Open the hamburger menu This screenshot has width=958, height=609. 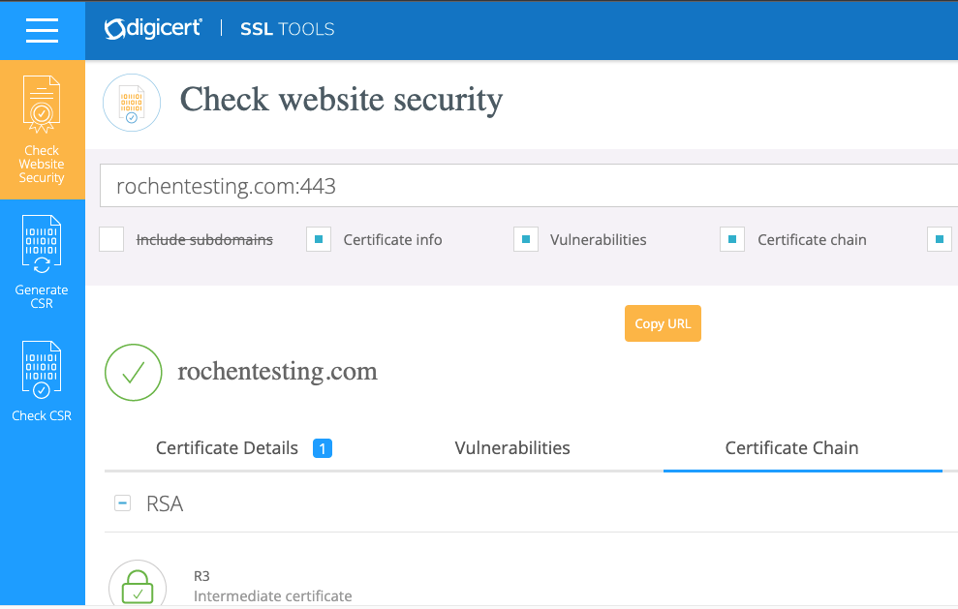(x=43, y=30)
